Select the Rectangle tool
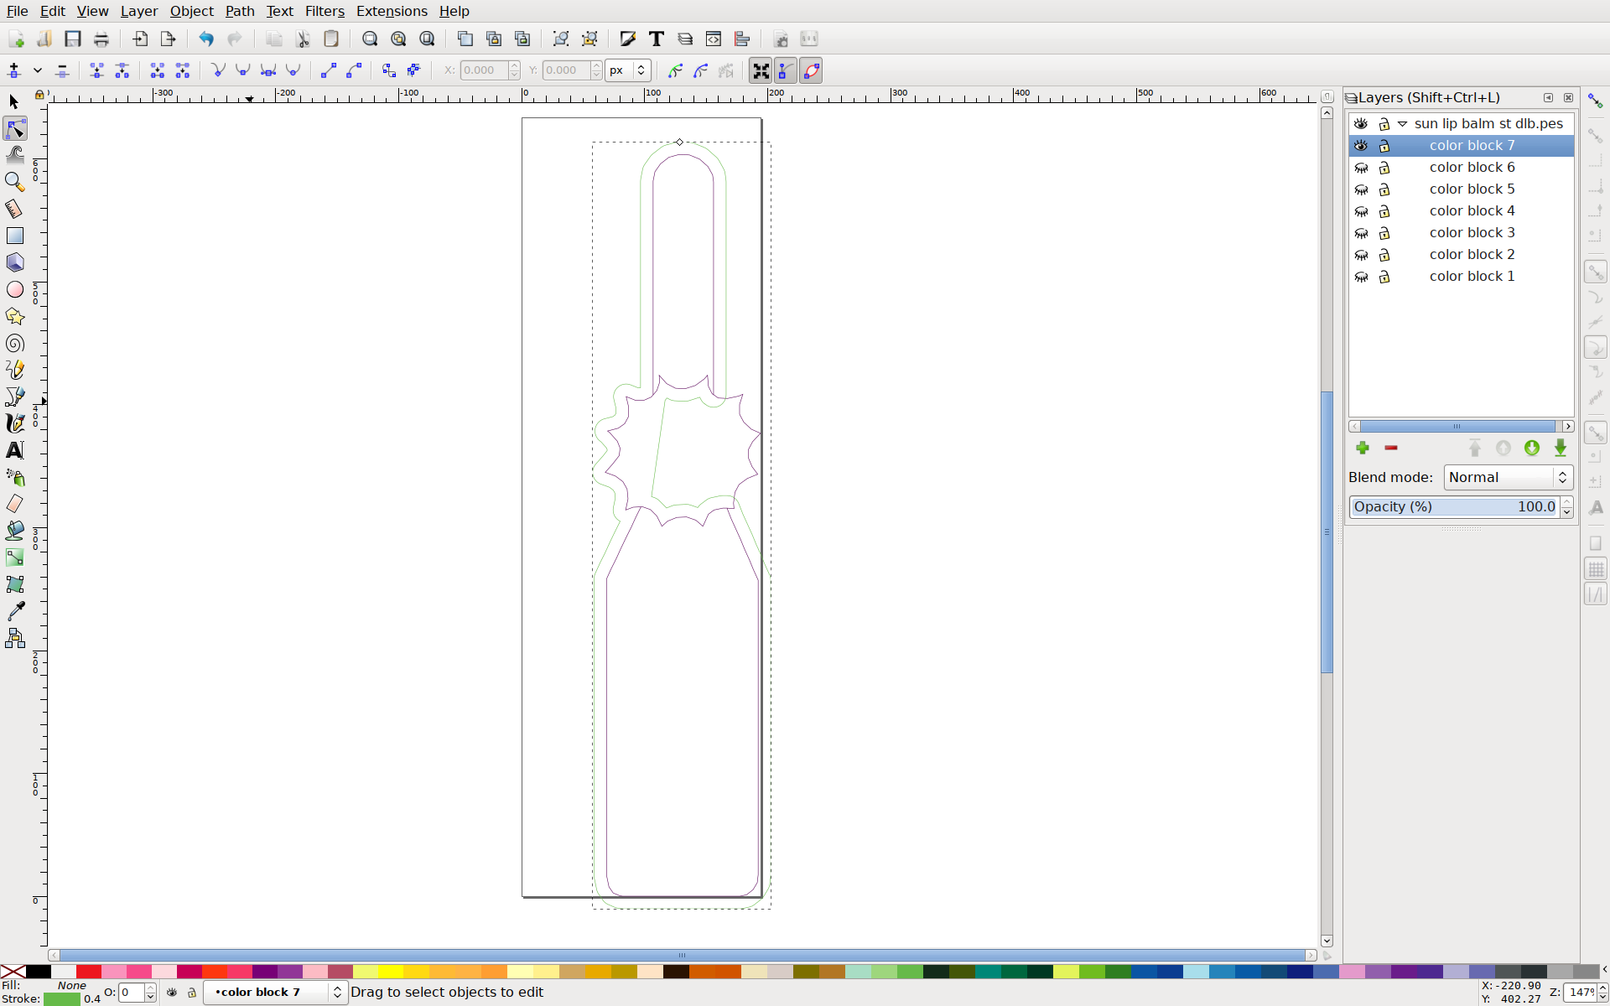Viewport: 1610px width, 1006px height. [15, 236]
